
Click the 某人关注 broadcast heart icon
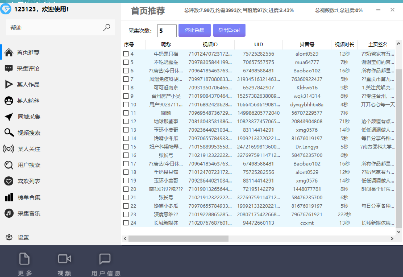[9, 149]
